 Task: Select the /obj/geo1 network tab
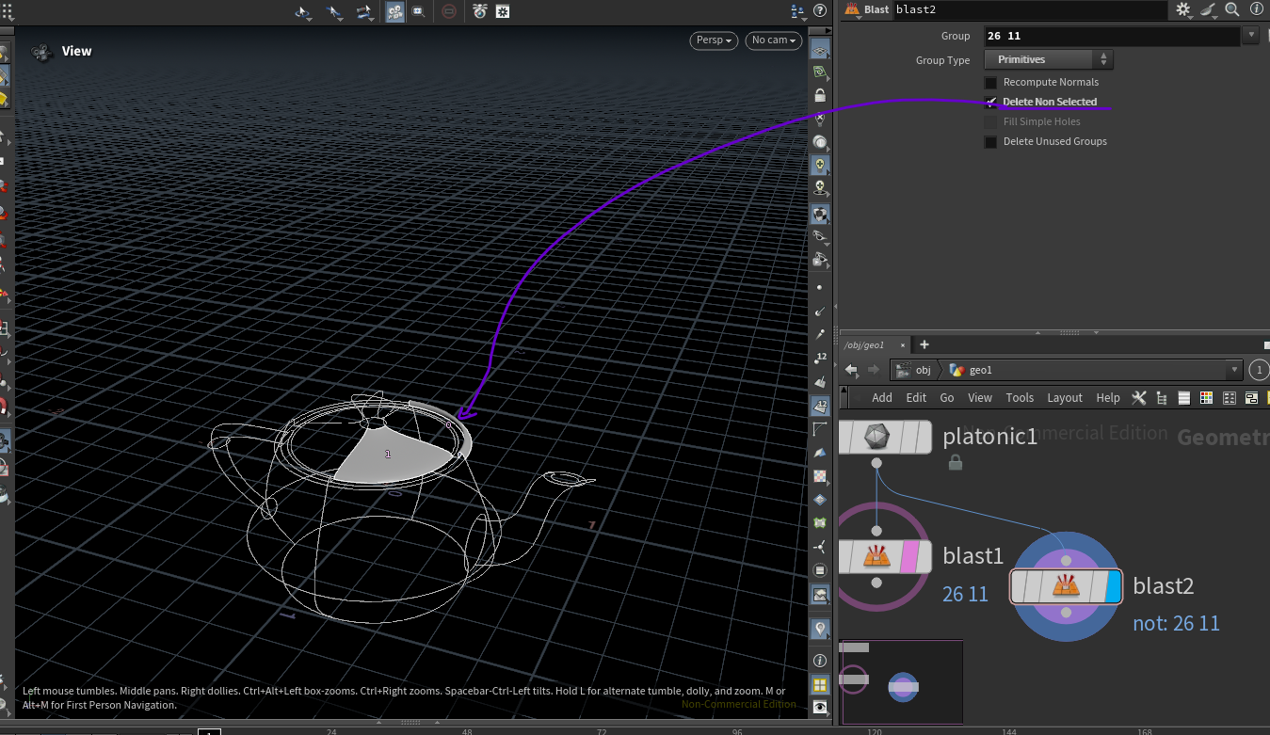point(865,344)
